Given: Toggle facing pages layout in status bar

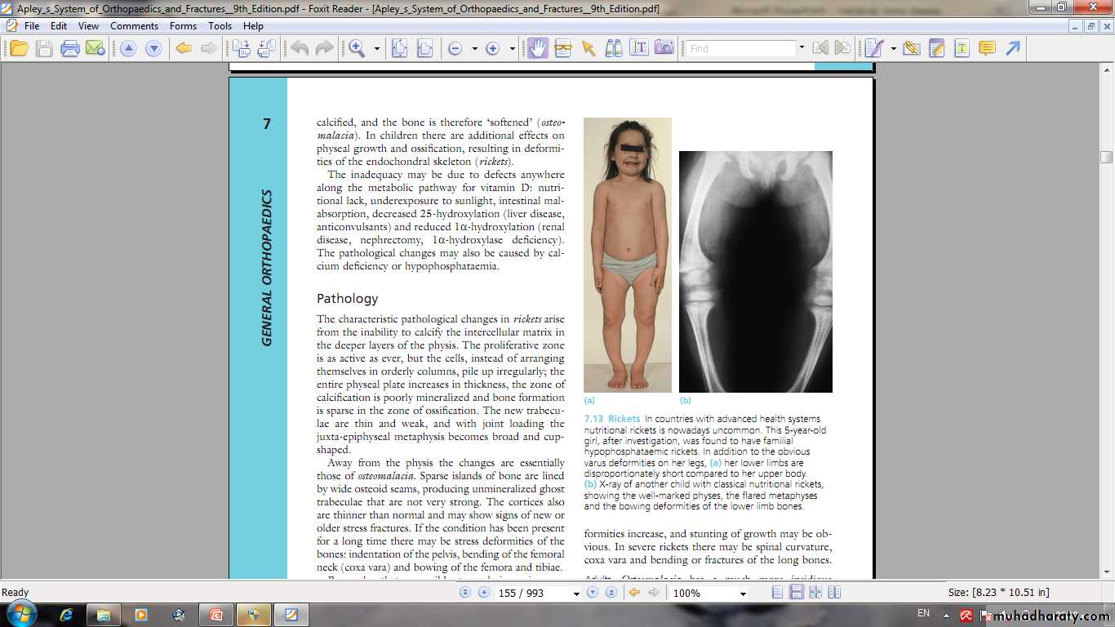Looking at the screenshot, I should (815, 593).
